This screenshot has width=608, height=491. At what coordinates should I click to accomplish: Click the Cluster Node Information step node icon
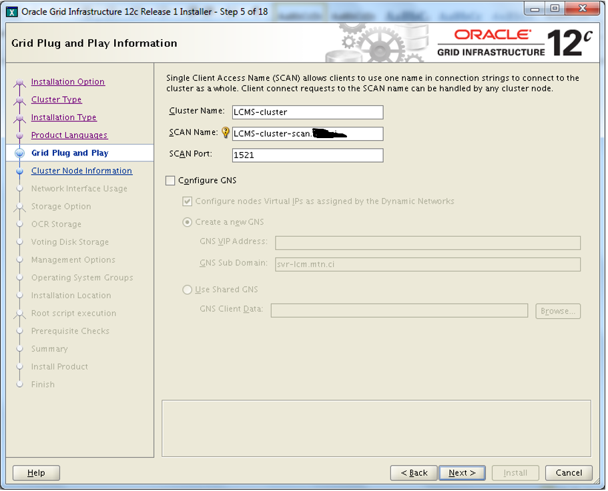19,171
